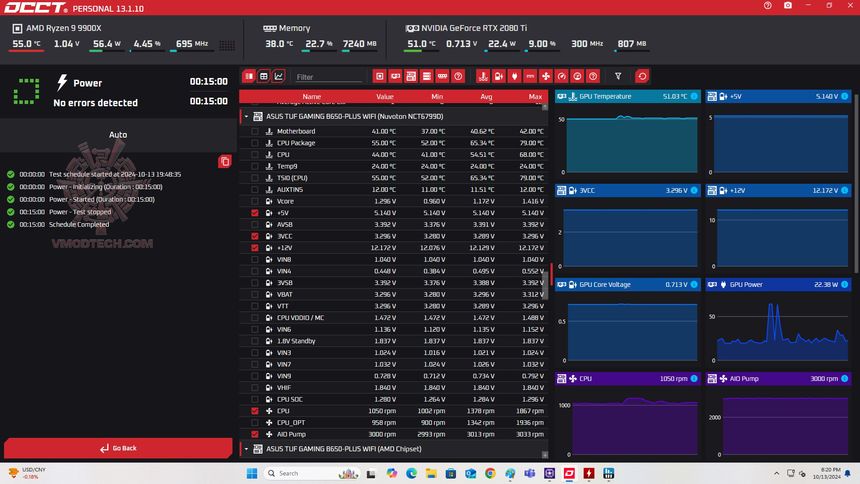Screen dimensions: 860x484
Task: Open GPU Temperature graph info
Action: (694, 96)
